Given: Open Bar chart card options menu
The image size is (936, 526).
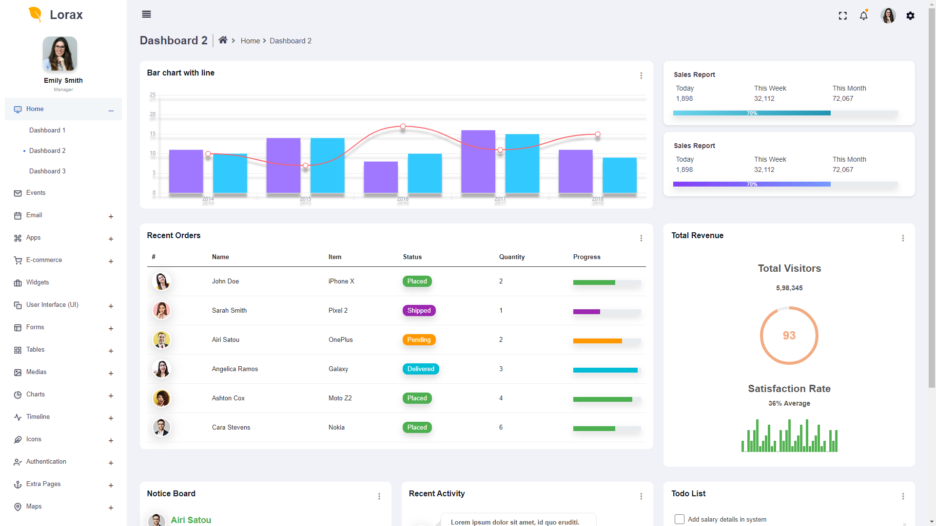Looking at the screenshot, I should click(x=641, y=75).
